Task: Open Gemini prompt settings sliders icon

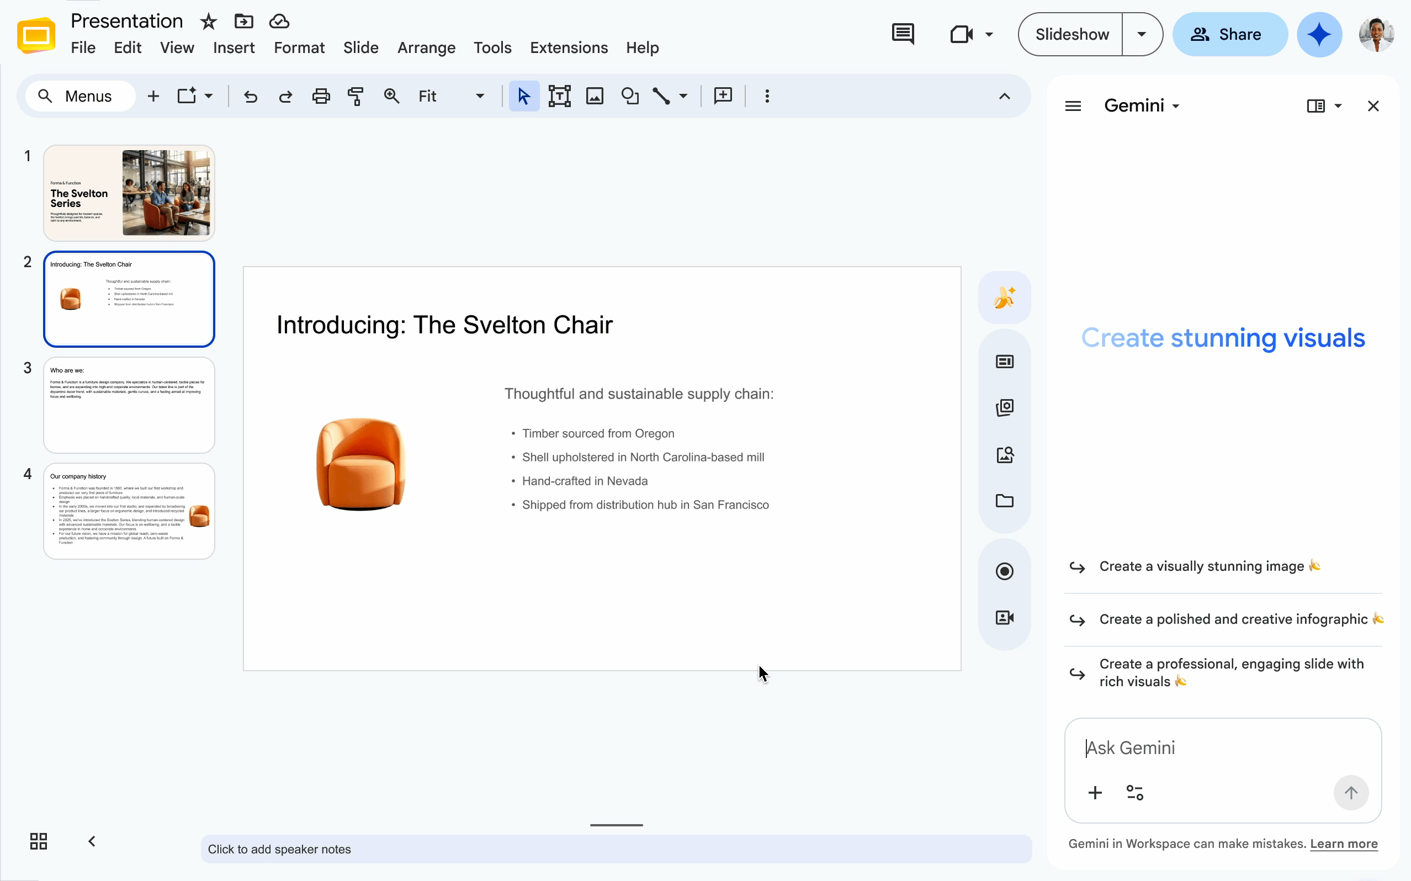Action: [x=1135, y=793]
